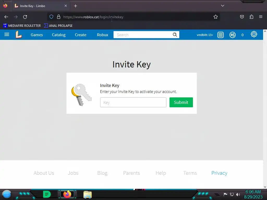Open the green notes taskbar app
The image size is (267, 200).
coord(47,194)
